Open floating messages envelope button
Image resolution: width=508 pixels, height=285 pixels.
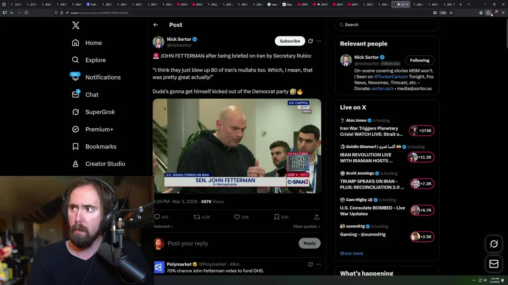pyautogui.click(x=494, y=264)
